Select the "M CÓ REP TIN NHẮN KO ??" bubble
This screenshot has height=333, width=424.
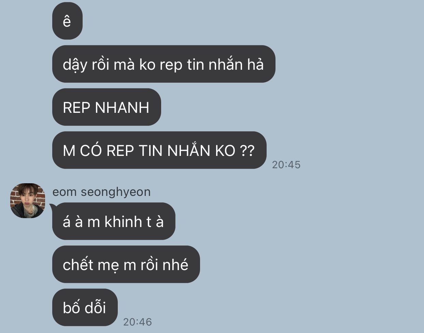click(x=159, y=150)
